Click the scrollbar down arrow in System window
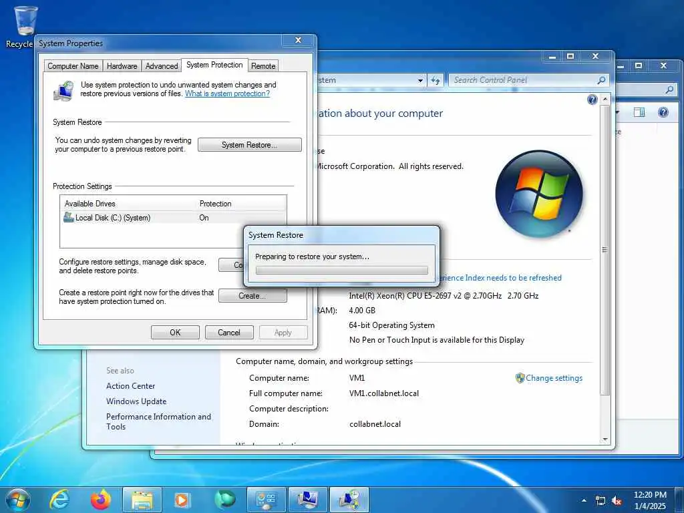 (605, 440)
